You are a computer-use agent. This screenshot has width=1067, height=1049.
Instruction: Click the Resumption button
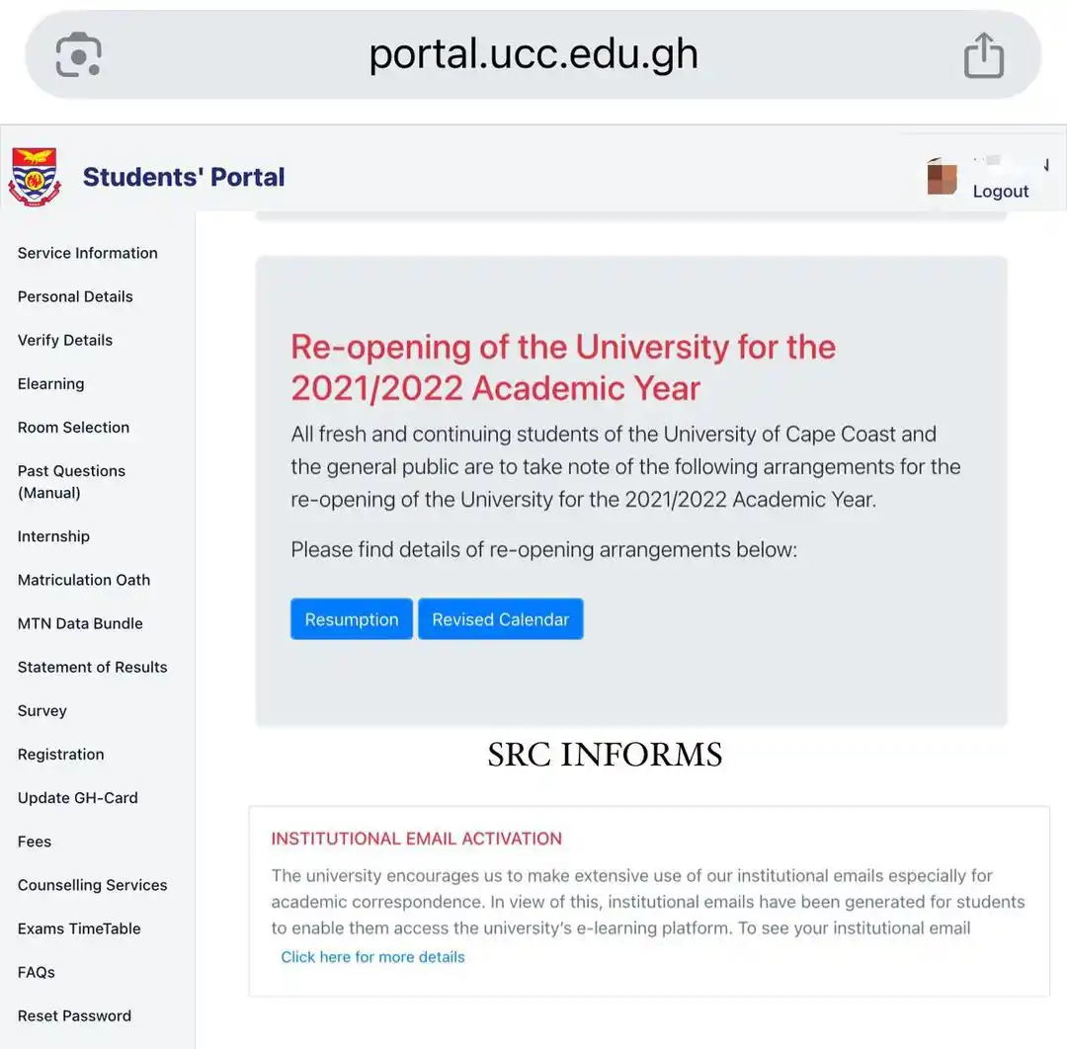(351, 618)
